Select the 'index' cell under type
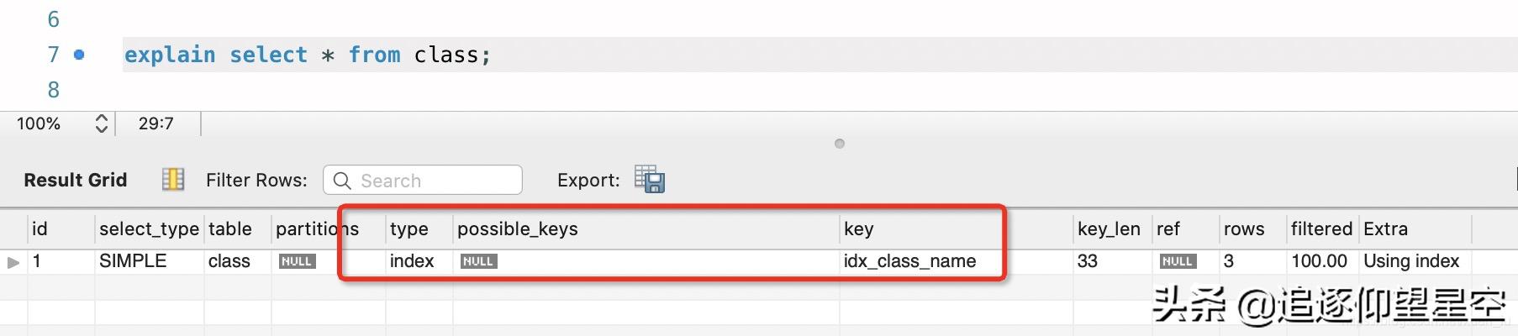This screenshot has height=336, width=1518. coord(412,261)
